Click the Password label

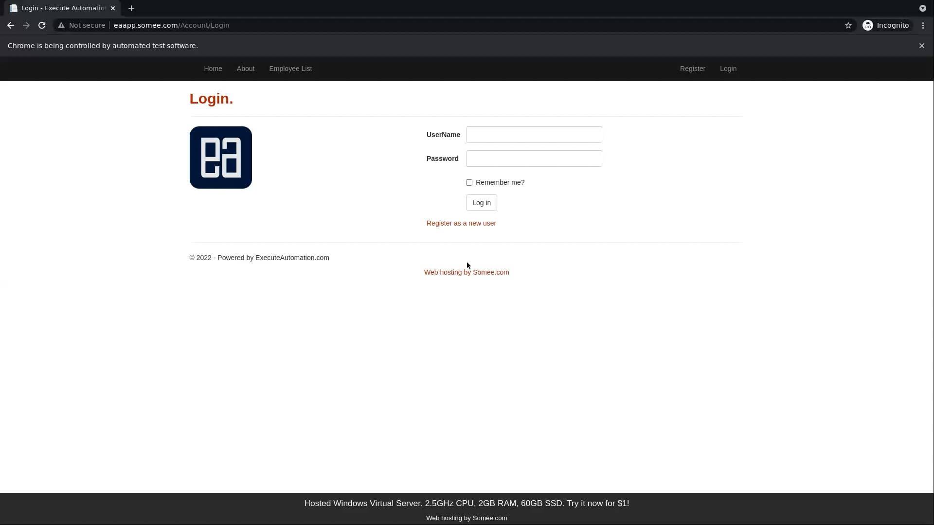(x=443, y=158)
